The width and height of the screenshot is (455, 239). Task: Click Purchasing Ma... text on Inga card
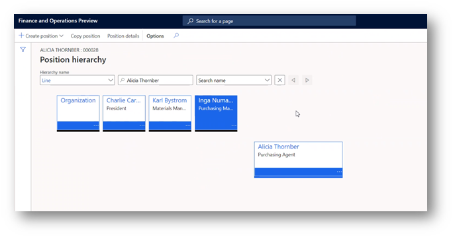[x=216, y=108]
